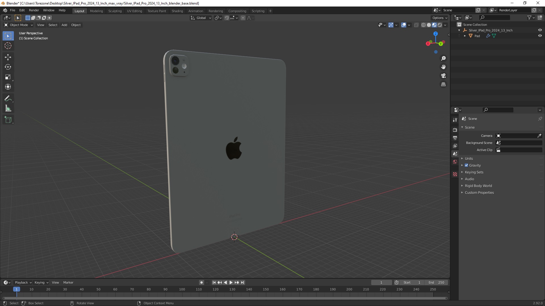
Task: Toggle camera view icon
Action: point(443,76)
